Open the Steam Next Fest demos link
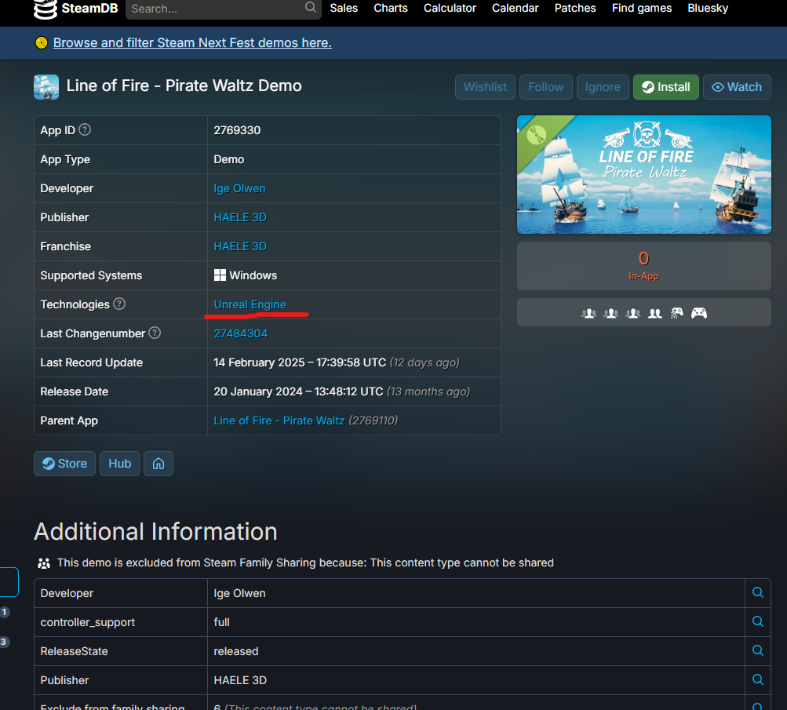The image size is (787, 710). tap(192, 42)
